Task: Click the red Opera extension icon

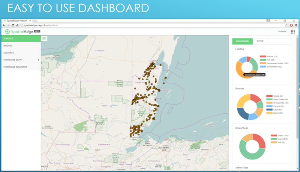Action: 291,25
